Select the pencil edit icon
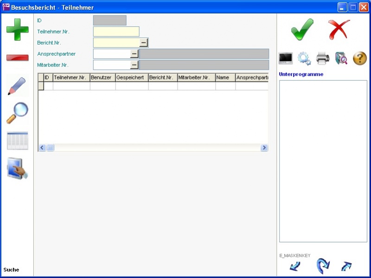Screen dimensions: 371x278 click(x=17, y=86)
